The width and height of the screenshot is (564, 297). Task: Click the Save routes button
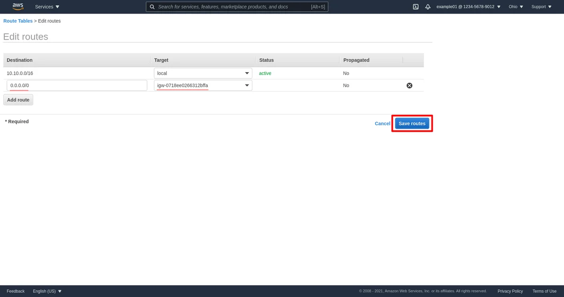tap(412, 124)
